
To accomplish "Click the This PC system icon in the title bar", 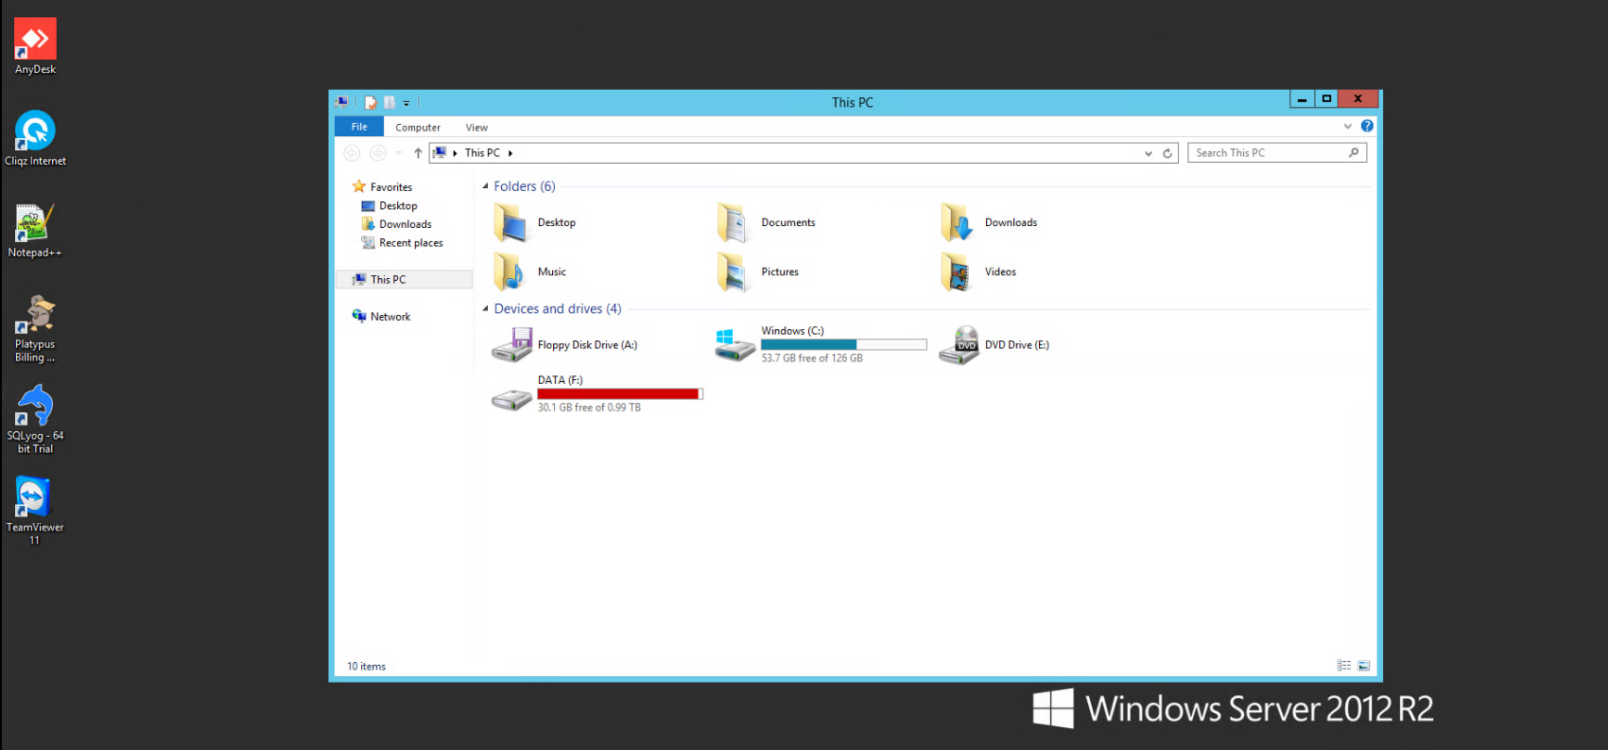I will coord(341,102).
